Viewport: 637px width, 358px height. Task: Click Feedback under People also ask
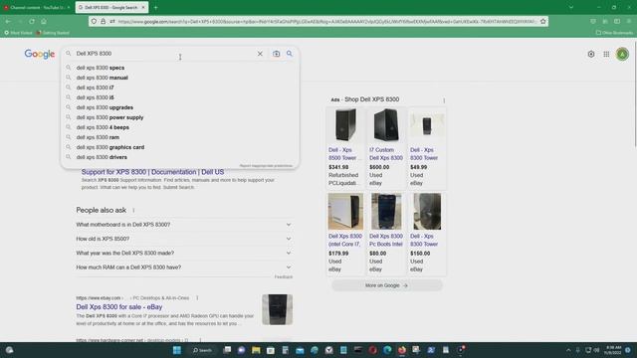click(284, 276)
